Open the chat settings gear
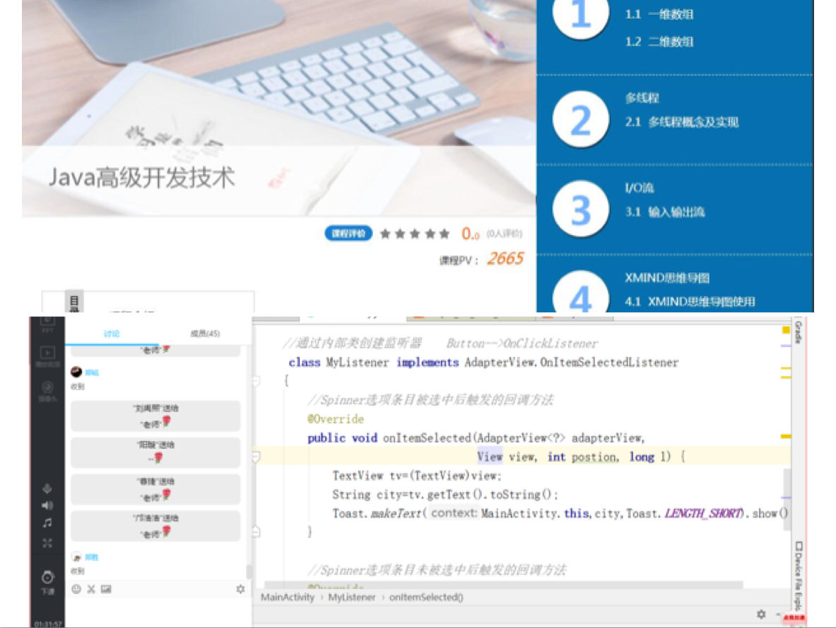This screenshot has width=836, height=628. (x=240, y=588)
